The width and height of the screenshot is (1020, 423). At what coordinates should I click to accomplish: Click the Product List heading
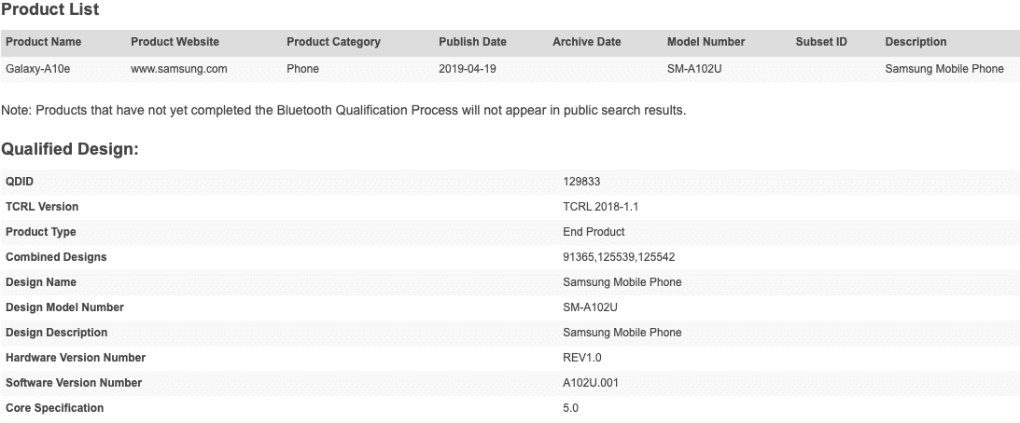point(50,9)
